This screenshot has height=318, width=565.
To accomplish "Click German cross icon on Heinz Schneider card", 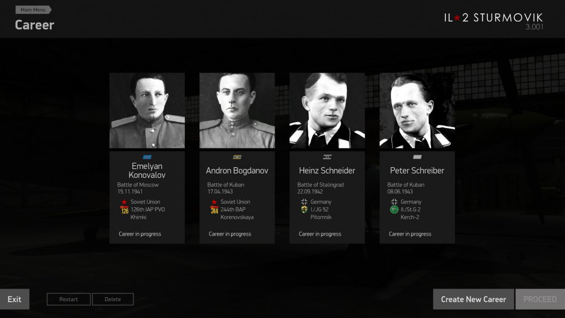I will pyautogui.click(x=304, y=202).
